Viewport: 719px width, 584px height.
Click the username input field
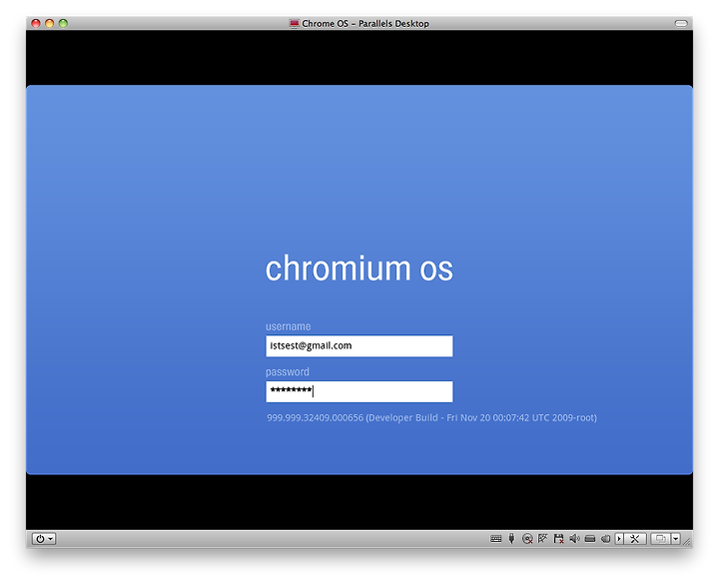tap(359, 346)
